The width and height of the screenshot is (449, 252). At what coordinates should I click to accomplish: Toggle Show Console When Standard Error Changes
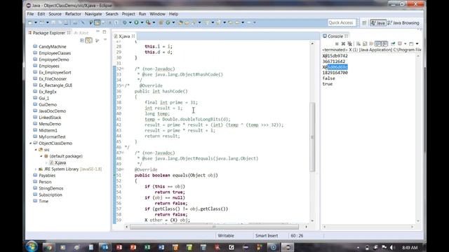pos(384,43)
